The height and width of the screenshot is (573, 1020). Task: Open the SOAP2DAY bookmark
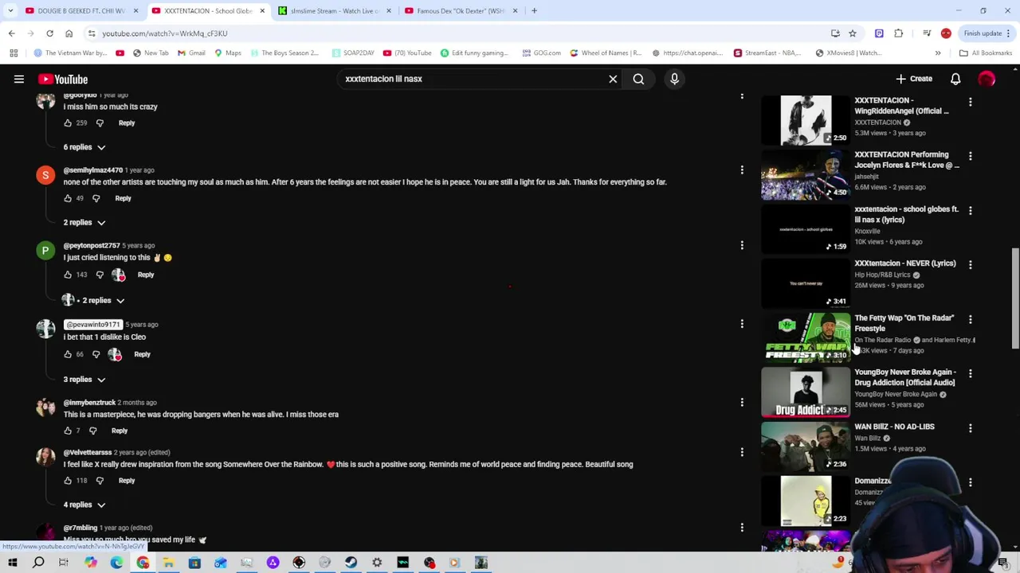point(353,53)
